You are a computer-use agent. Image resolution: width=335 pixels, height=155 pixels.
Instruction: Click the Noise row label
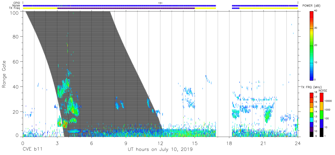tap(16, 5)
